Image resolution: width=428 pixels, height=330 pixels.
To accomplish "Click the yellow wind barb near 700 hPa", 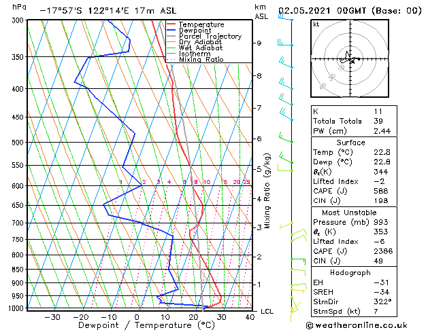I will [286, 225].
